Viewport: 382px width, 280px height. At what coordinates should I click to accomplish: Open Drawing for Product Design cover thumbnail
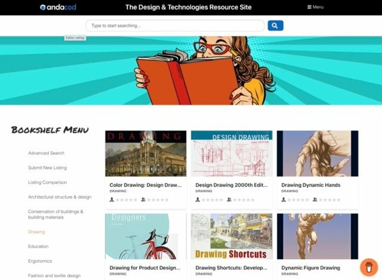pyautogui.click(x=146, y=236)
